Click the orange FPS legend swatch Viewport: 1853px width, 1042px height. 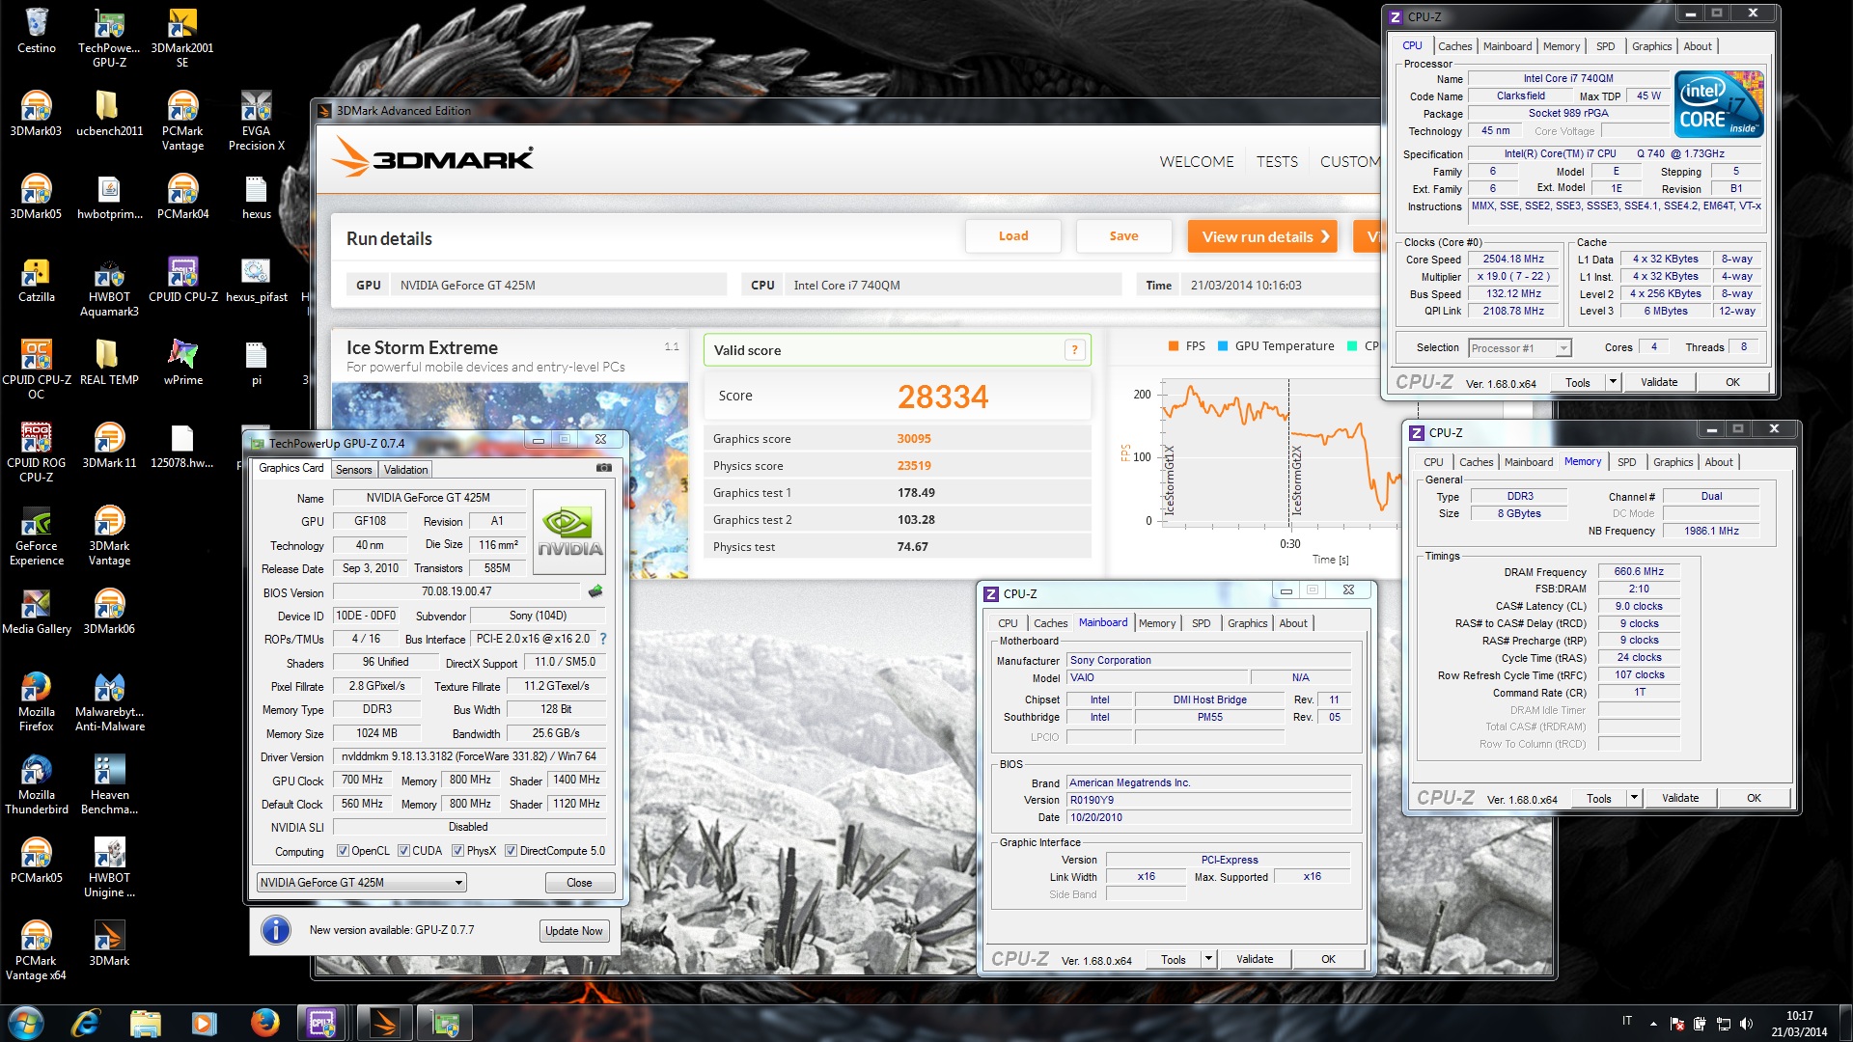click(1174, 346)
